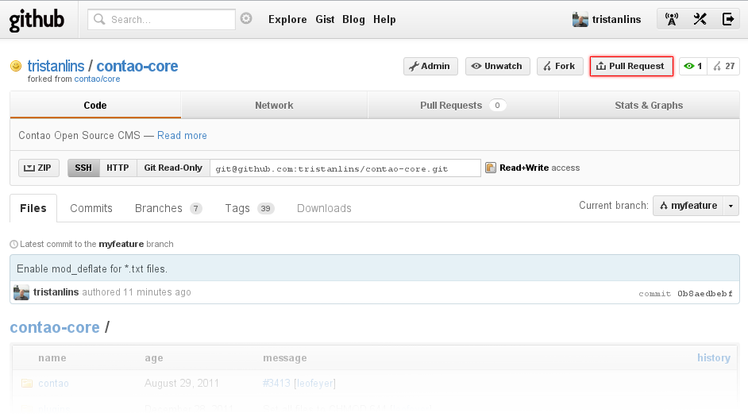Viewport: 748px width, 417px height.
Task: Select HTTP clone protocol
Action: click(118, 168)
